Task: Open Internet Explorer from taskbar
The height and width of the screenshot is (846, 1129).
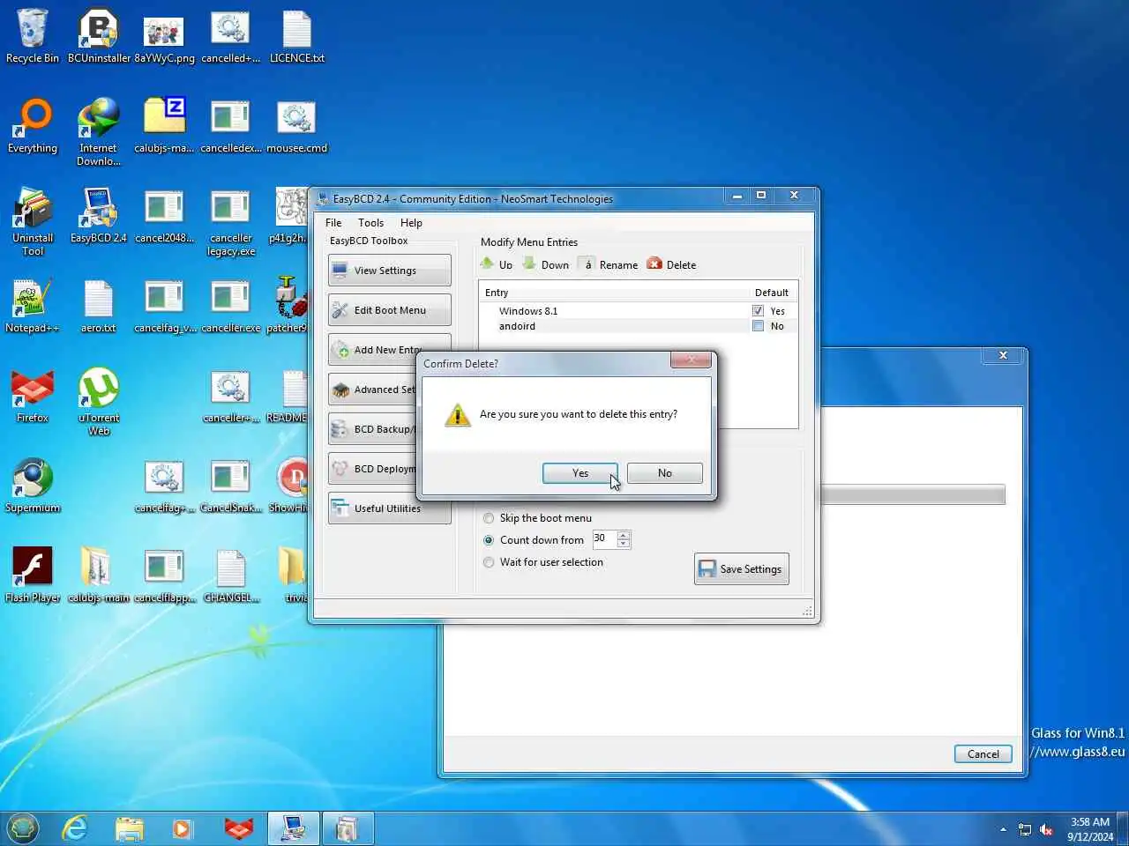Action: pos(75,828)
